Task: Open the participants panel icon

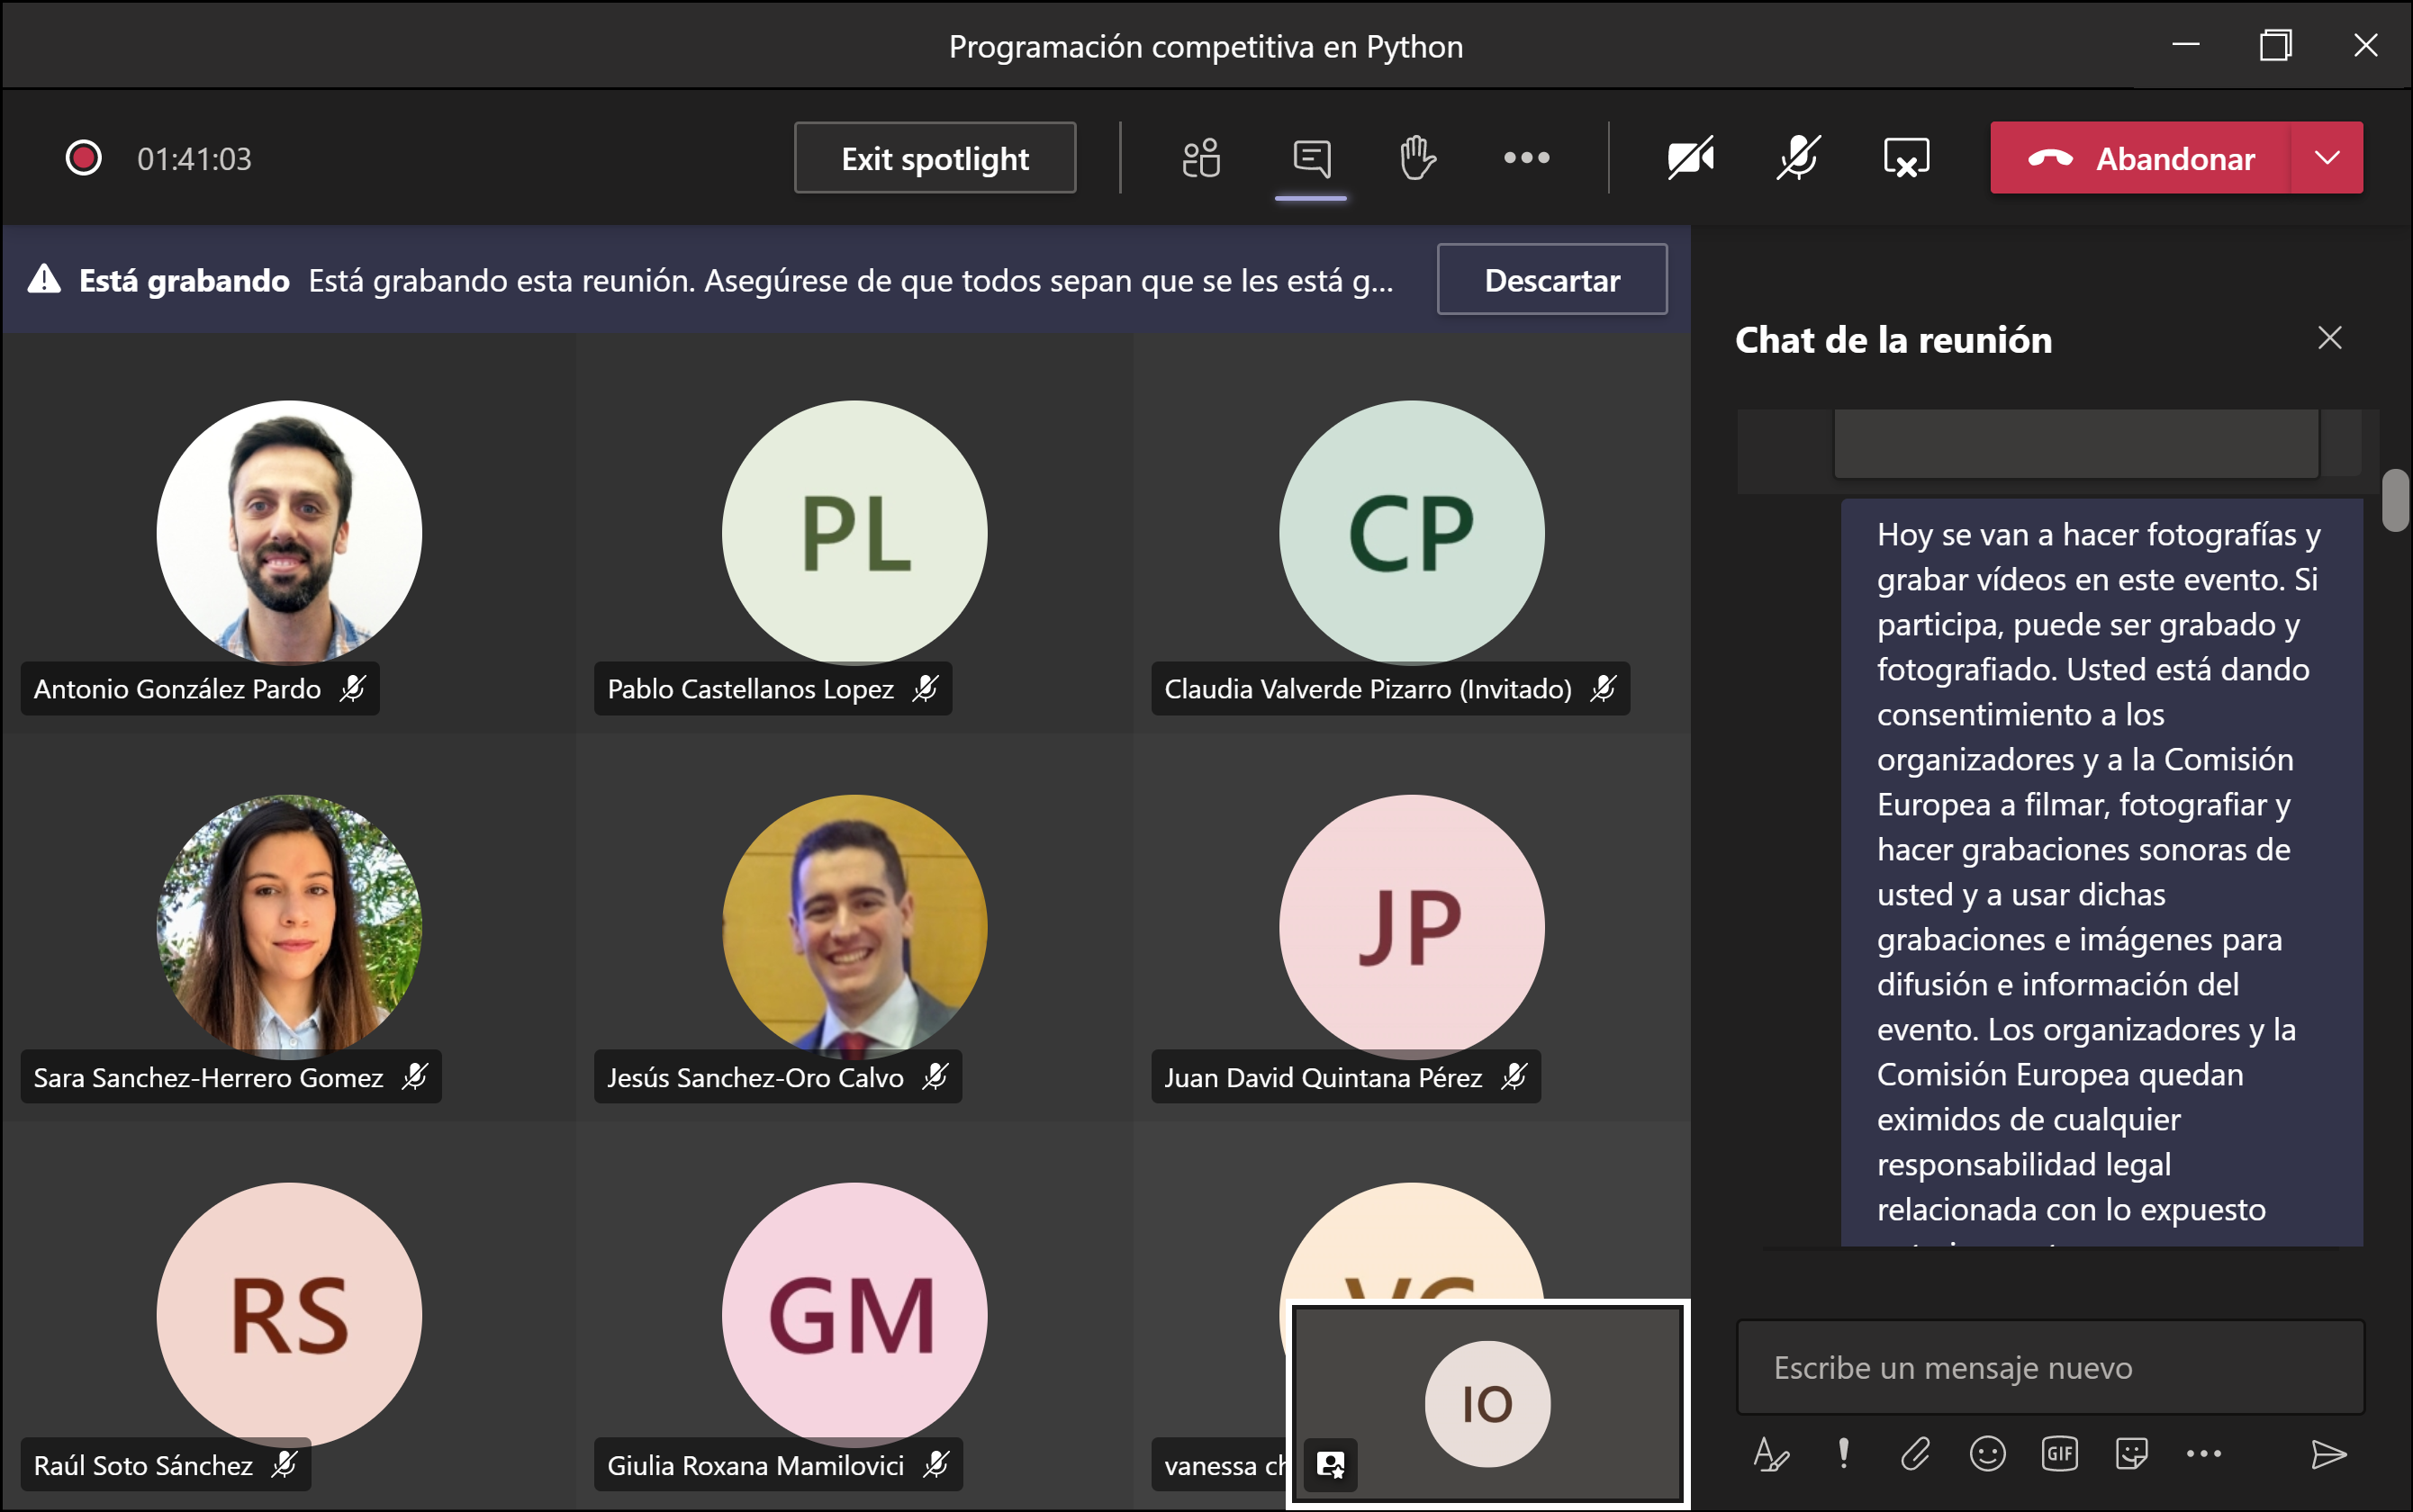Action: 1200,158
